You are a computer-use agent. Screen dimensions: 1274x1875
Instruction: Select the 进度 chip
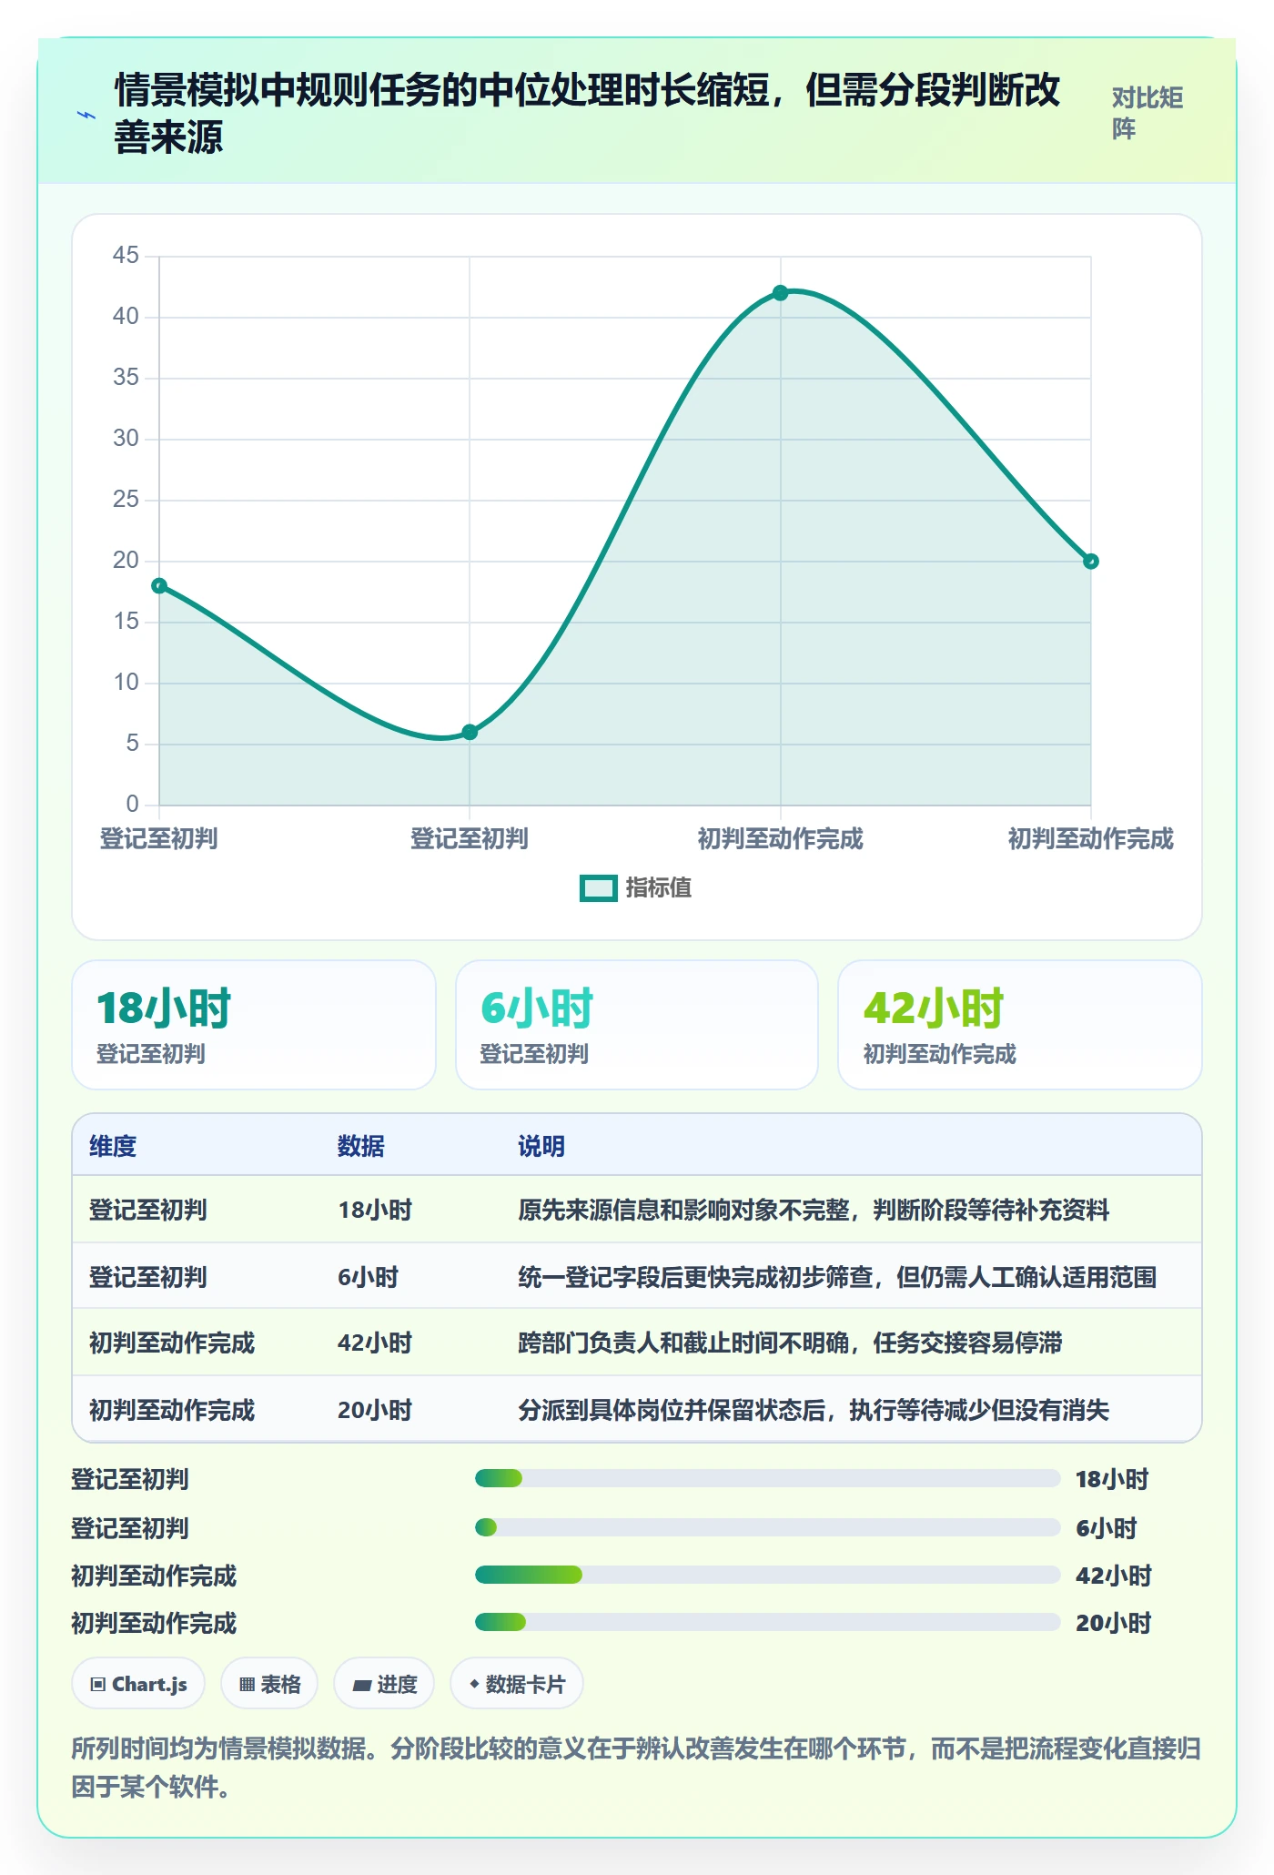(384, 1684)
